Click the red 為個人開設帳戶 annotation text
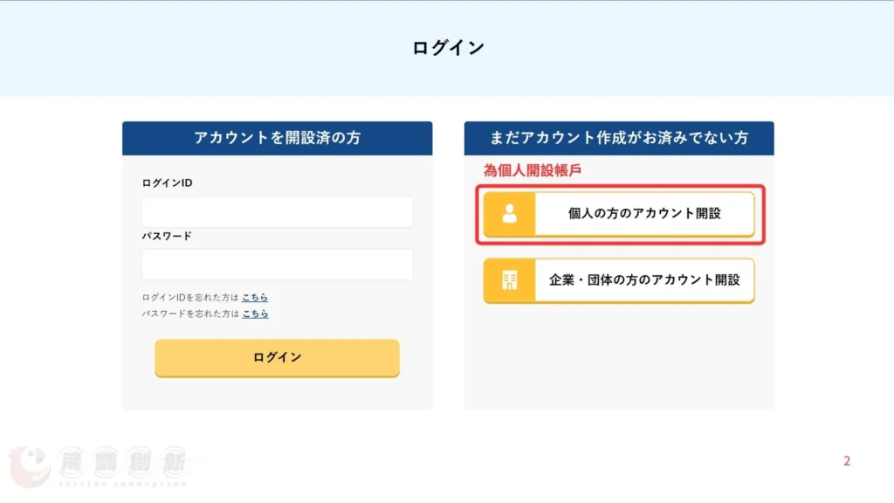 pos(532,171)
